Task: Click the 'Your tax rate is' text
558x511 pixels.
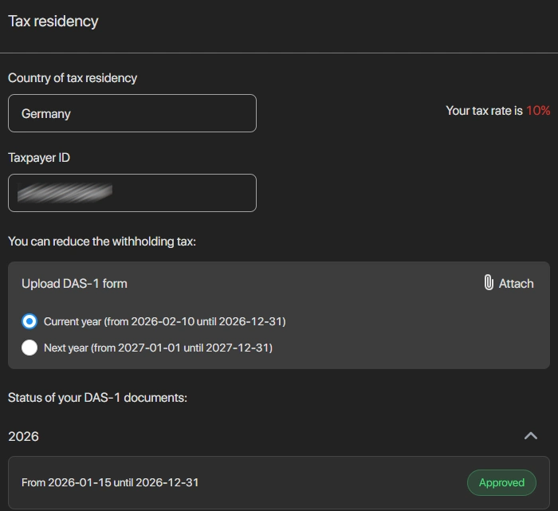Action: [x=484, y=111]
